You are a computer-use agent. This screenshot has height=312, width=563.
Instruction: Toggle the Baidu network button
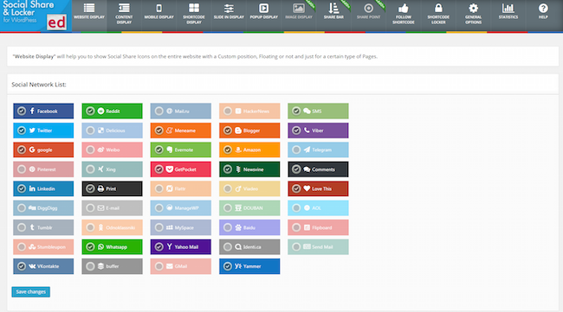point(249,227)
